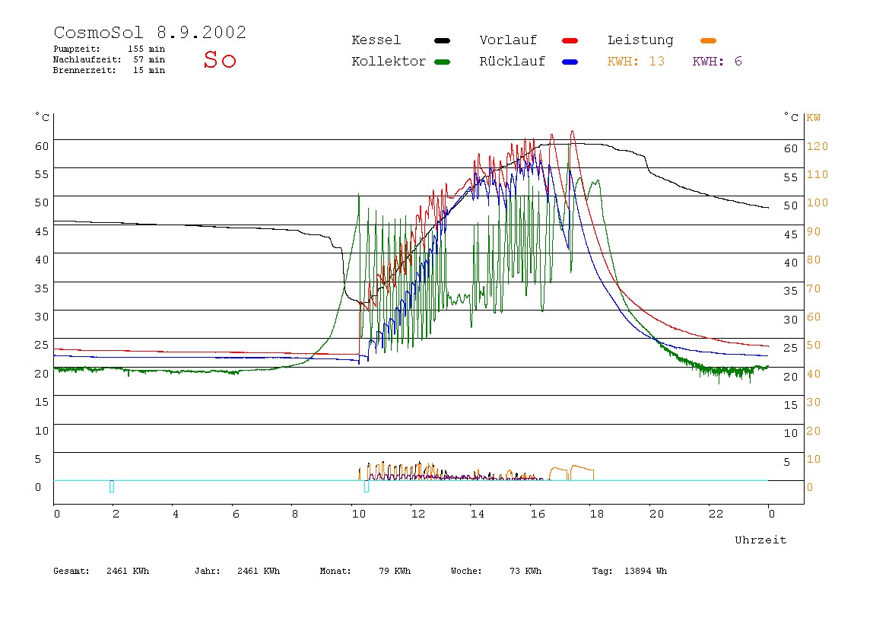This screenshot has height=618, width=873.
Task: Click the left °C axis unit label
Action: [43, 117]
